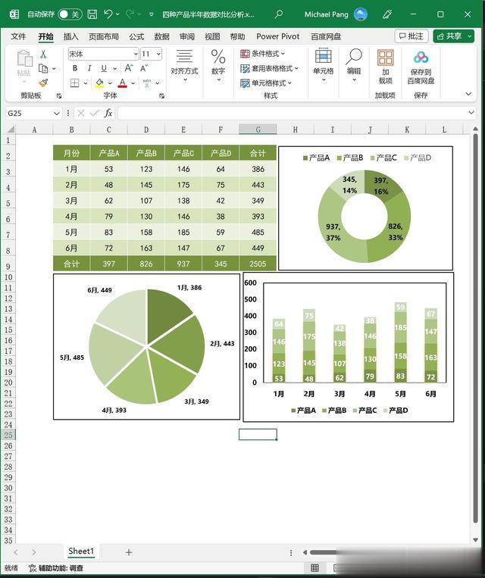Toggle Underline formatting
Screen dimensions: 485x578
pyautogui.click(x=104, y=68)
